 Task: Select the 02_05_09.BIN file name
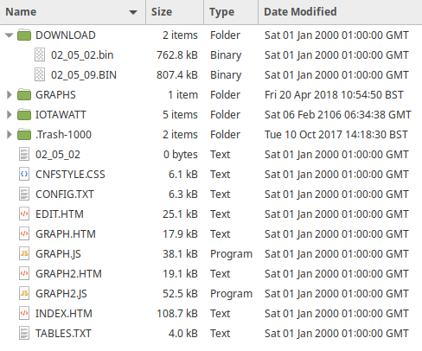84,75
